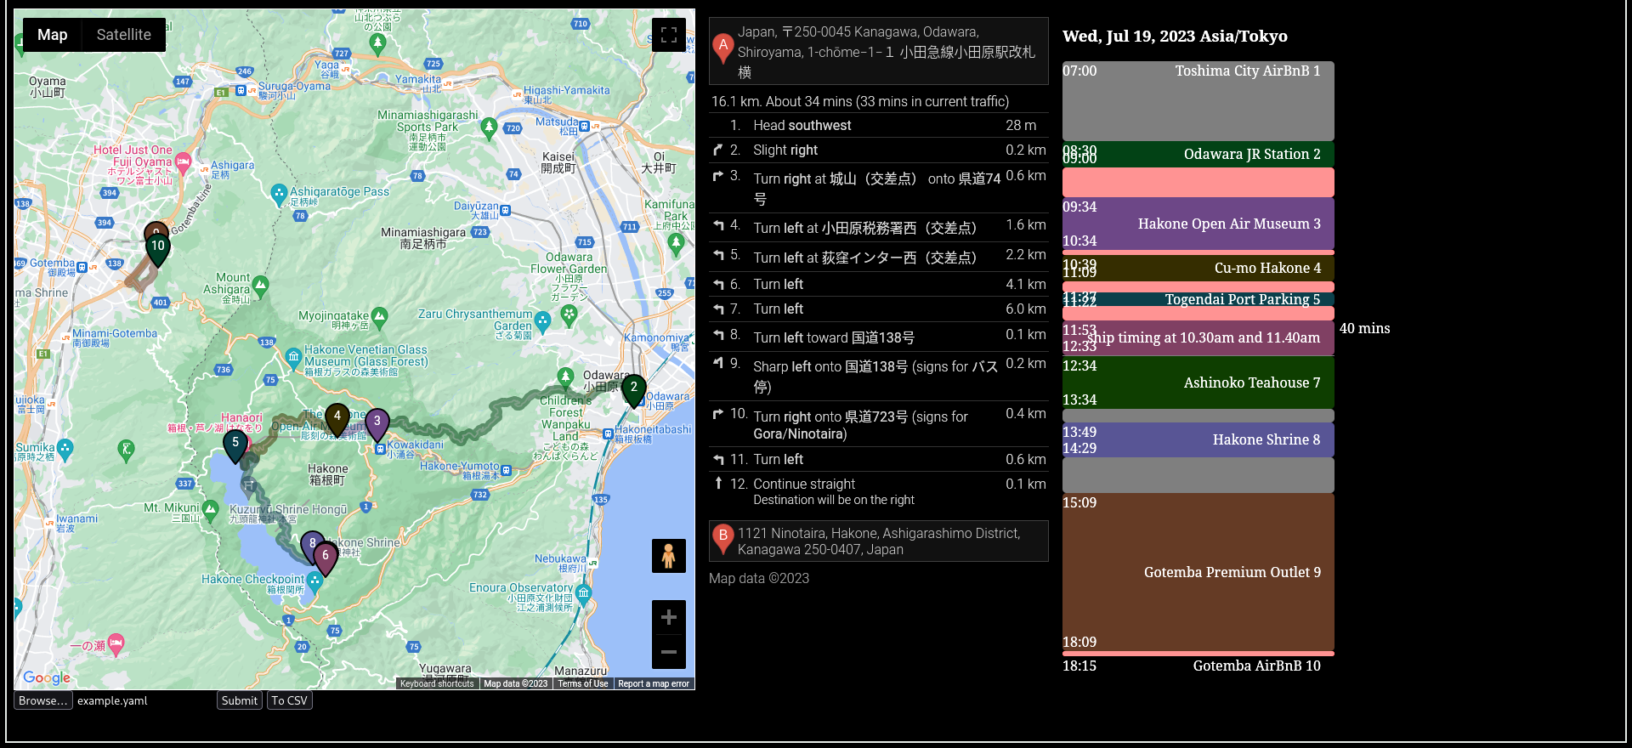This screenshot has width=1632, height=748.
Task: Select Toshima City AirBnB 1 schedule block
Action: [1198, 100]
